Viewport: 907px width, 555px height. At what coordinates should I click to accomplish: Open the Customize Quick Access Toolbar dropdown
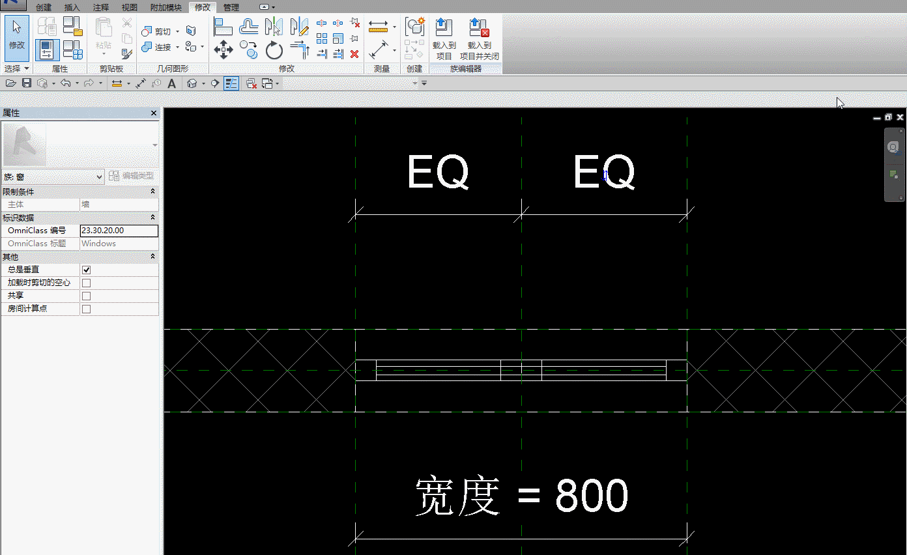click(424, 83)
